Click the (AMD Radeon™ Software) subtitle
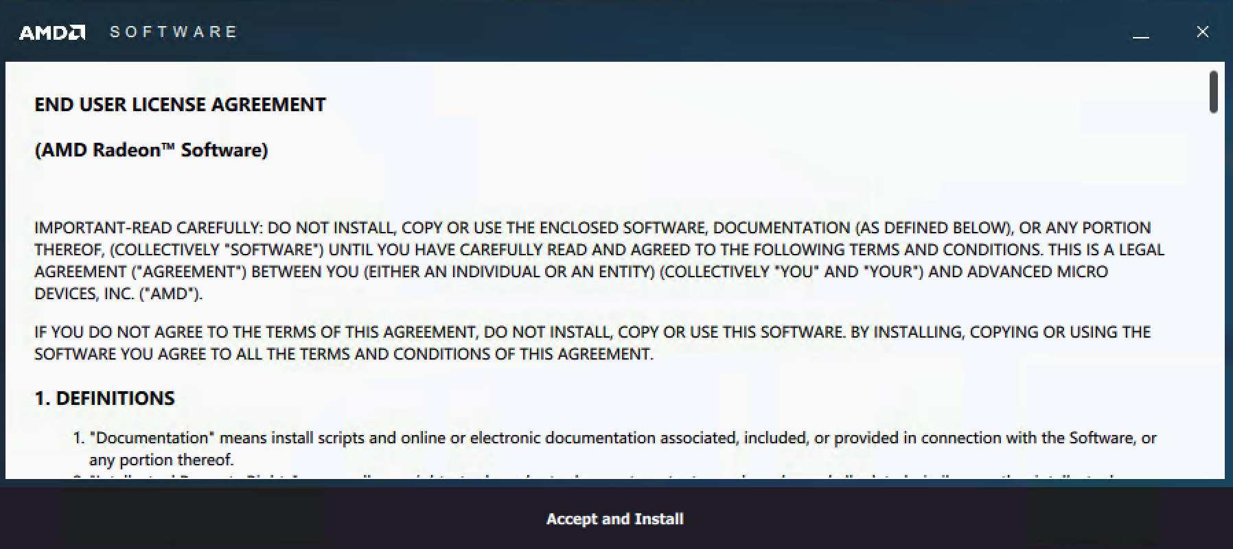Viewport: 1233px width, 549px height. 151,150
